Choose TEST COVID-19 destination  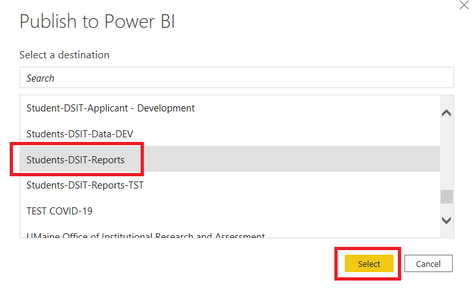[x=230, y=211]
